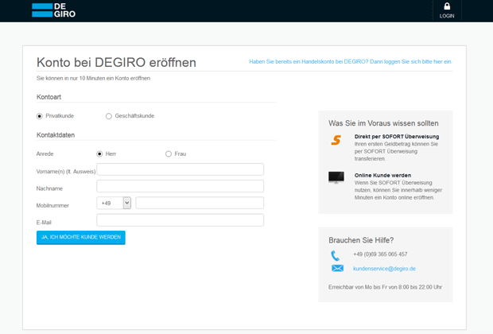The height and width of the screenshot is (334, 493).
Task: Open the LOGIN lock icon
Action: coord(447,6)
